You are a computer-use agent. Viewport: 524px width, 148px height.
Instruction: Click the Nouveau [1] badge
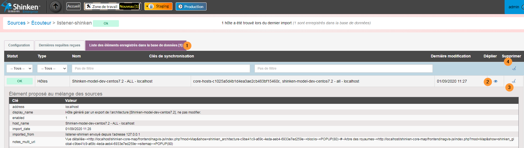[129, 6]
